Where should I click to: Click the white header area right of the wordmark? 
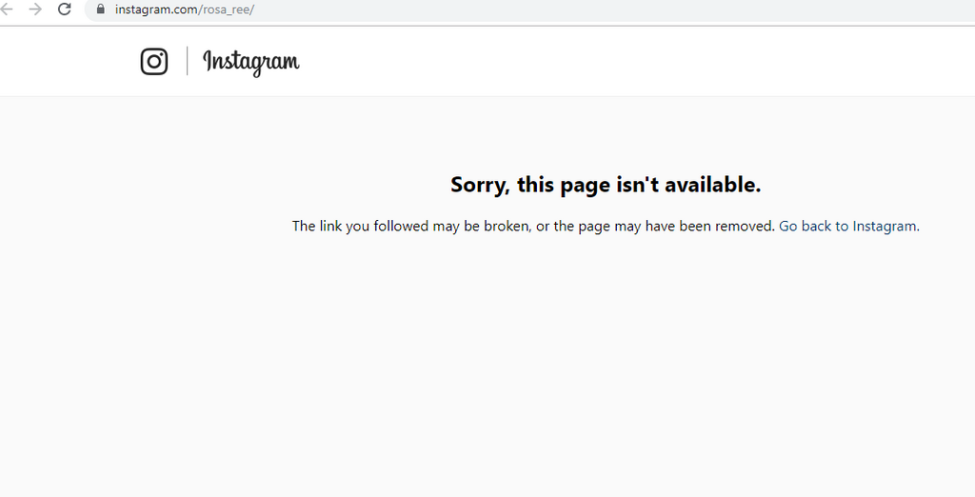(634, 62)
